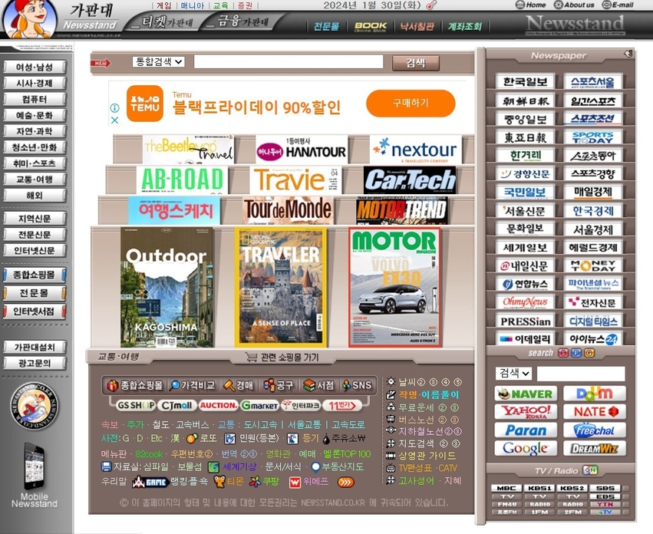Image resolution: width=653 pixels, height=534 pixels.
Task: Click the blue P search icon
Action: click(x=576, y=353)
